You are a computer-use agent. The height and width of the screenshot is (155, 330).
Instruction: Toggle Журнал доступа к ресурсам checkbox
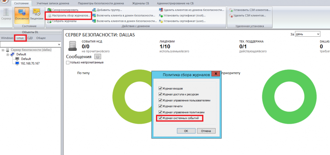tap(160, 95)
